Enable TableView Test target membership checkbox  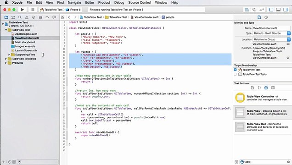point(235,70)
